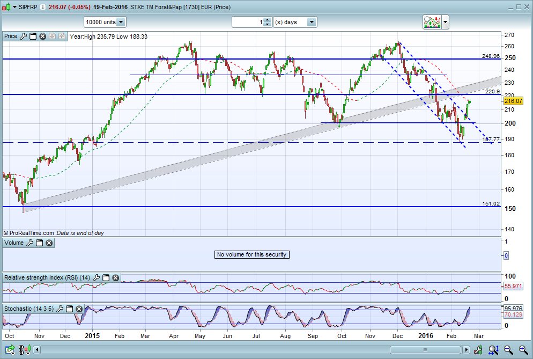This screenshot has width=533, height=359.
Task: Close the Stochastic indicator panel
Action: [78, 309]
